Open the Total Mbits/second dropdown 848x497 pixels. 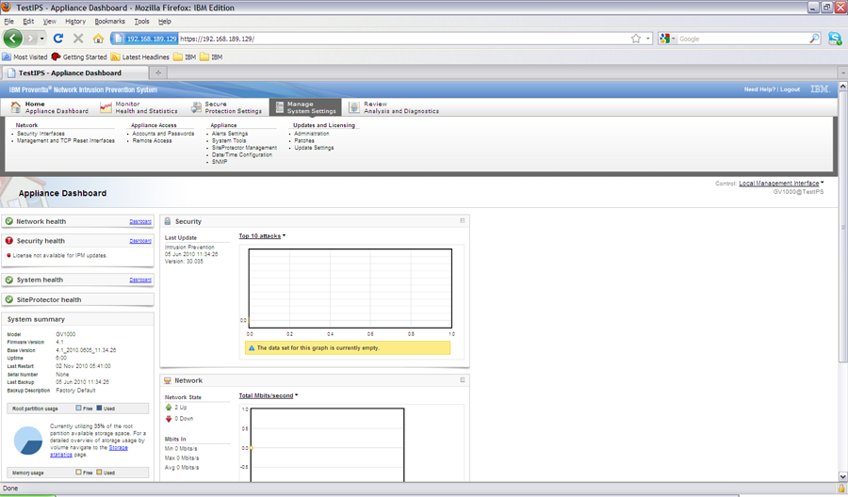click(269, 395)
